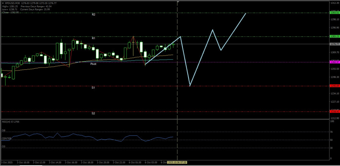This screenshot has height=166, width=340.
Task: Click the red S1 price tag on the axis
Action: (x=334, y=86)
